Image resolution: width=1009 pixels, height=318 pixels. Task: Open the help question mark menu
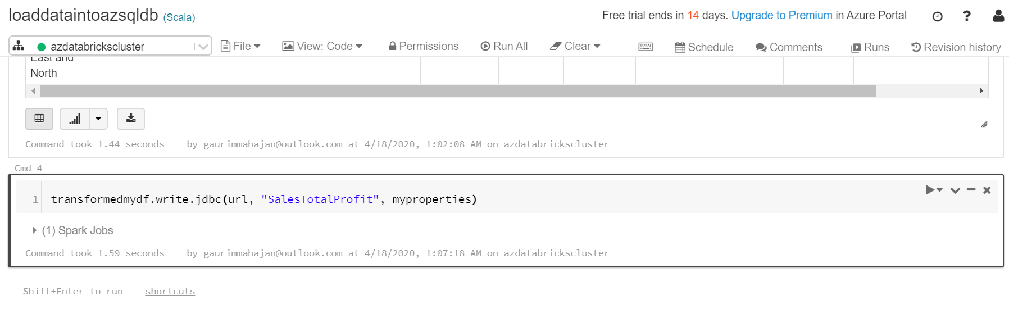tap(967, 16)
